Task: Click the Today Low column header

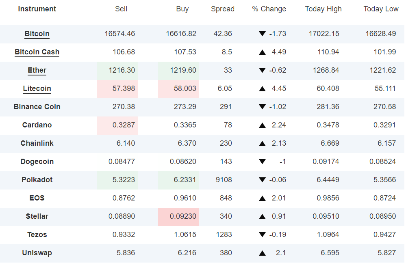Action: (x=381, y=9)
